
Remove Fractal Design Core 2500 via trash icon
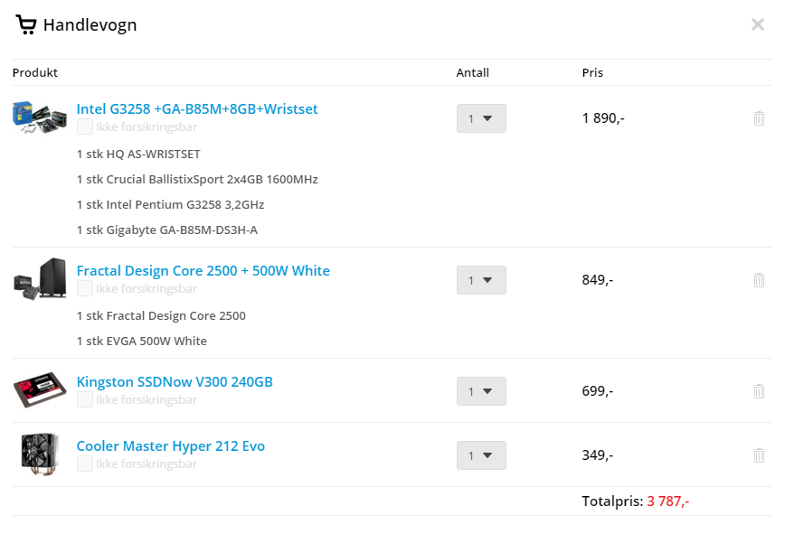coord(759,280)
